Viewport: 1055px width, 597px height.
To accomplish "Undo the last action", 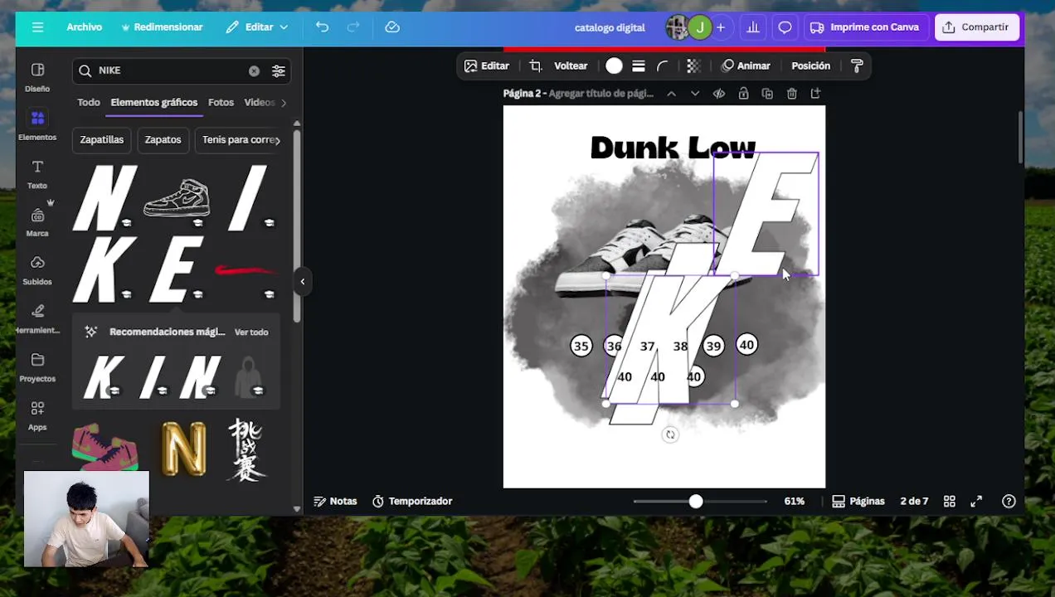I will (322, 27).
